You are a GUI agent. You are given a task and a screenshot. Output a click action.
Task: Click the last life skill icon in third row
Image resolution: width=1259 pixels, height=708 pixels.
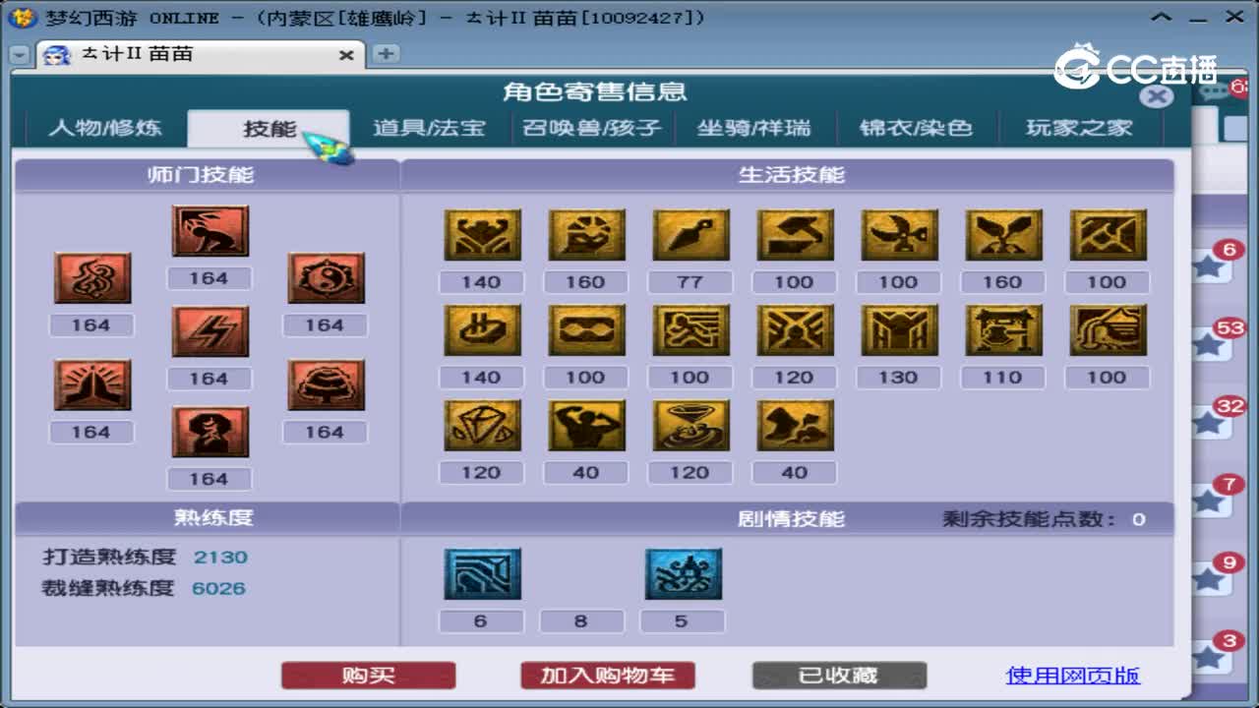click(x=795, y=426)
